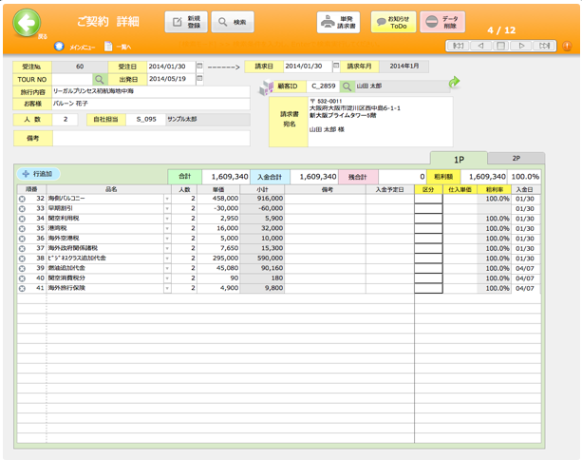Open the main menu icon link
The height and width of the screenshot is (461, 582).
click(59, 47)
